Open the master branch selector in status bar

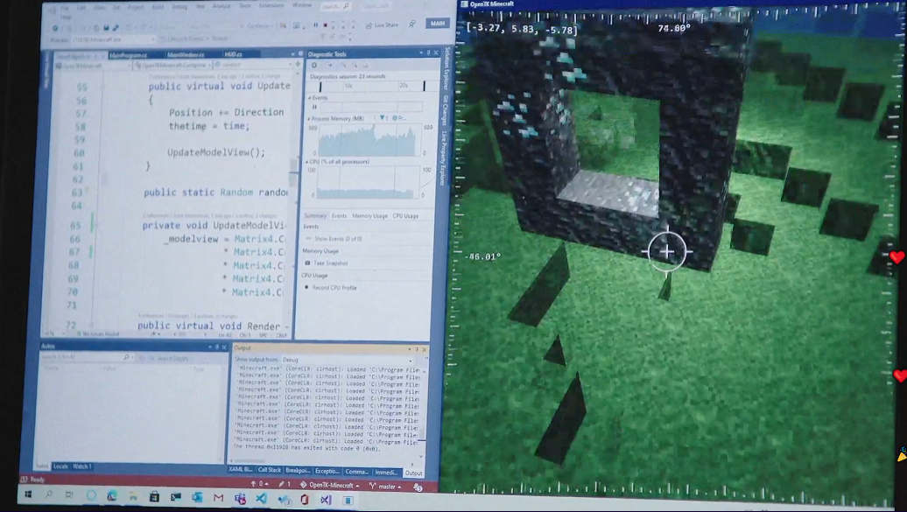coord(386,487)
